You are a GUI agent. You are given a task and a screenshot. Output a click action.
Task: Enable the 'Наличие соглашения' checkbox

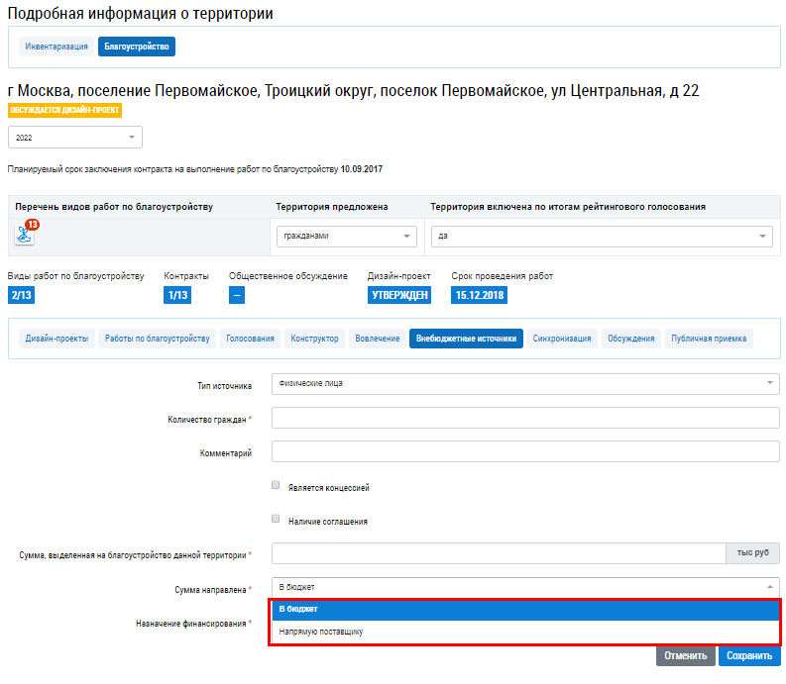tap(276, 519)
